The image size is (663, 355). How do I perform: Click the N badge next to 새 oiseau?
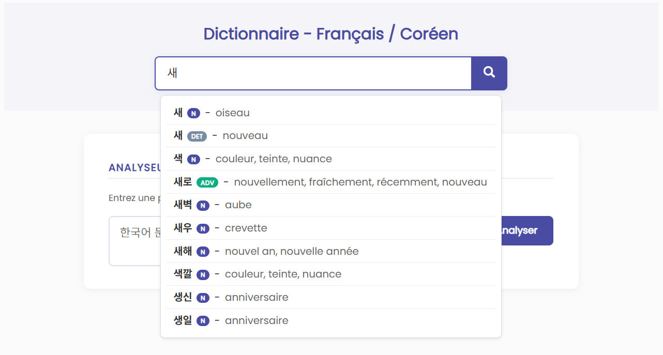[194, 113]
